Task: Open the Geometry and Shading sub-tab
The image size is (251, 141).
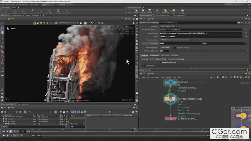Action: (176, 59)
